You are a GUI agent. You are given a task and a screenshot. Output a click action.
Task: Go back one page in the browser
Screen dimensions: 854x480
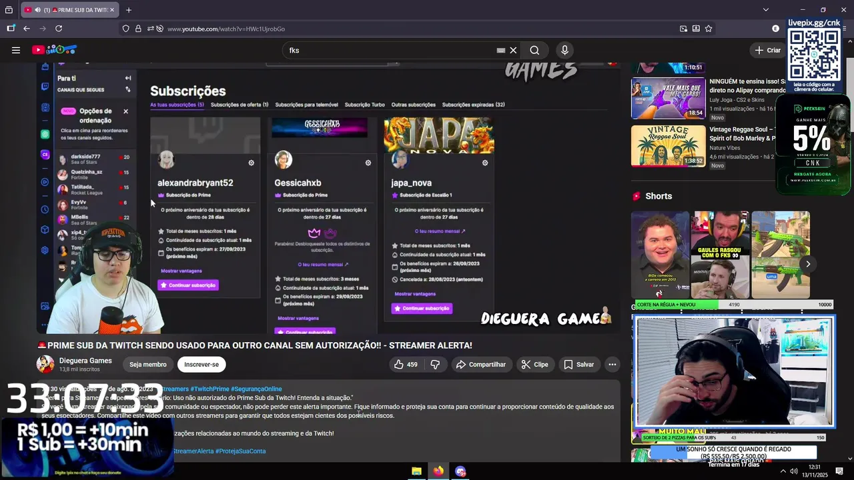pyautogui.click(x=27, y=29)
